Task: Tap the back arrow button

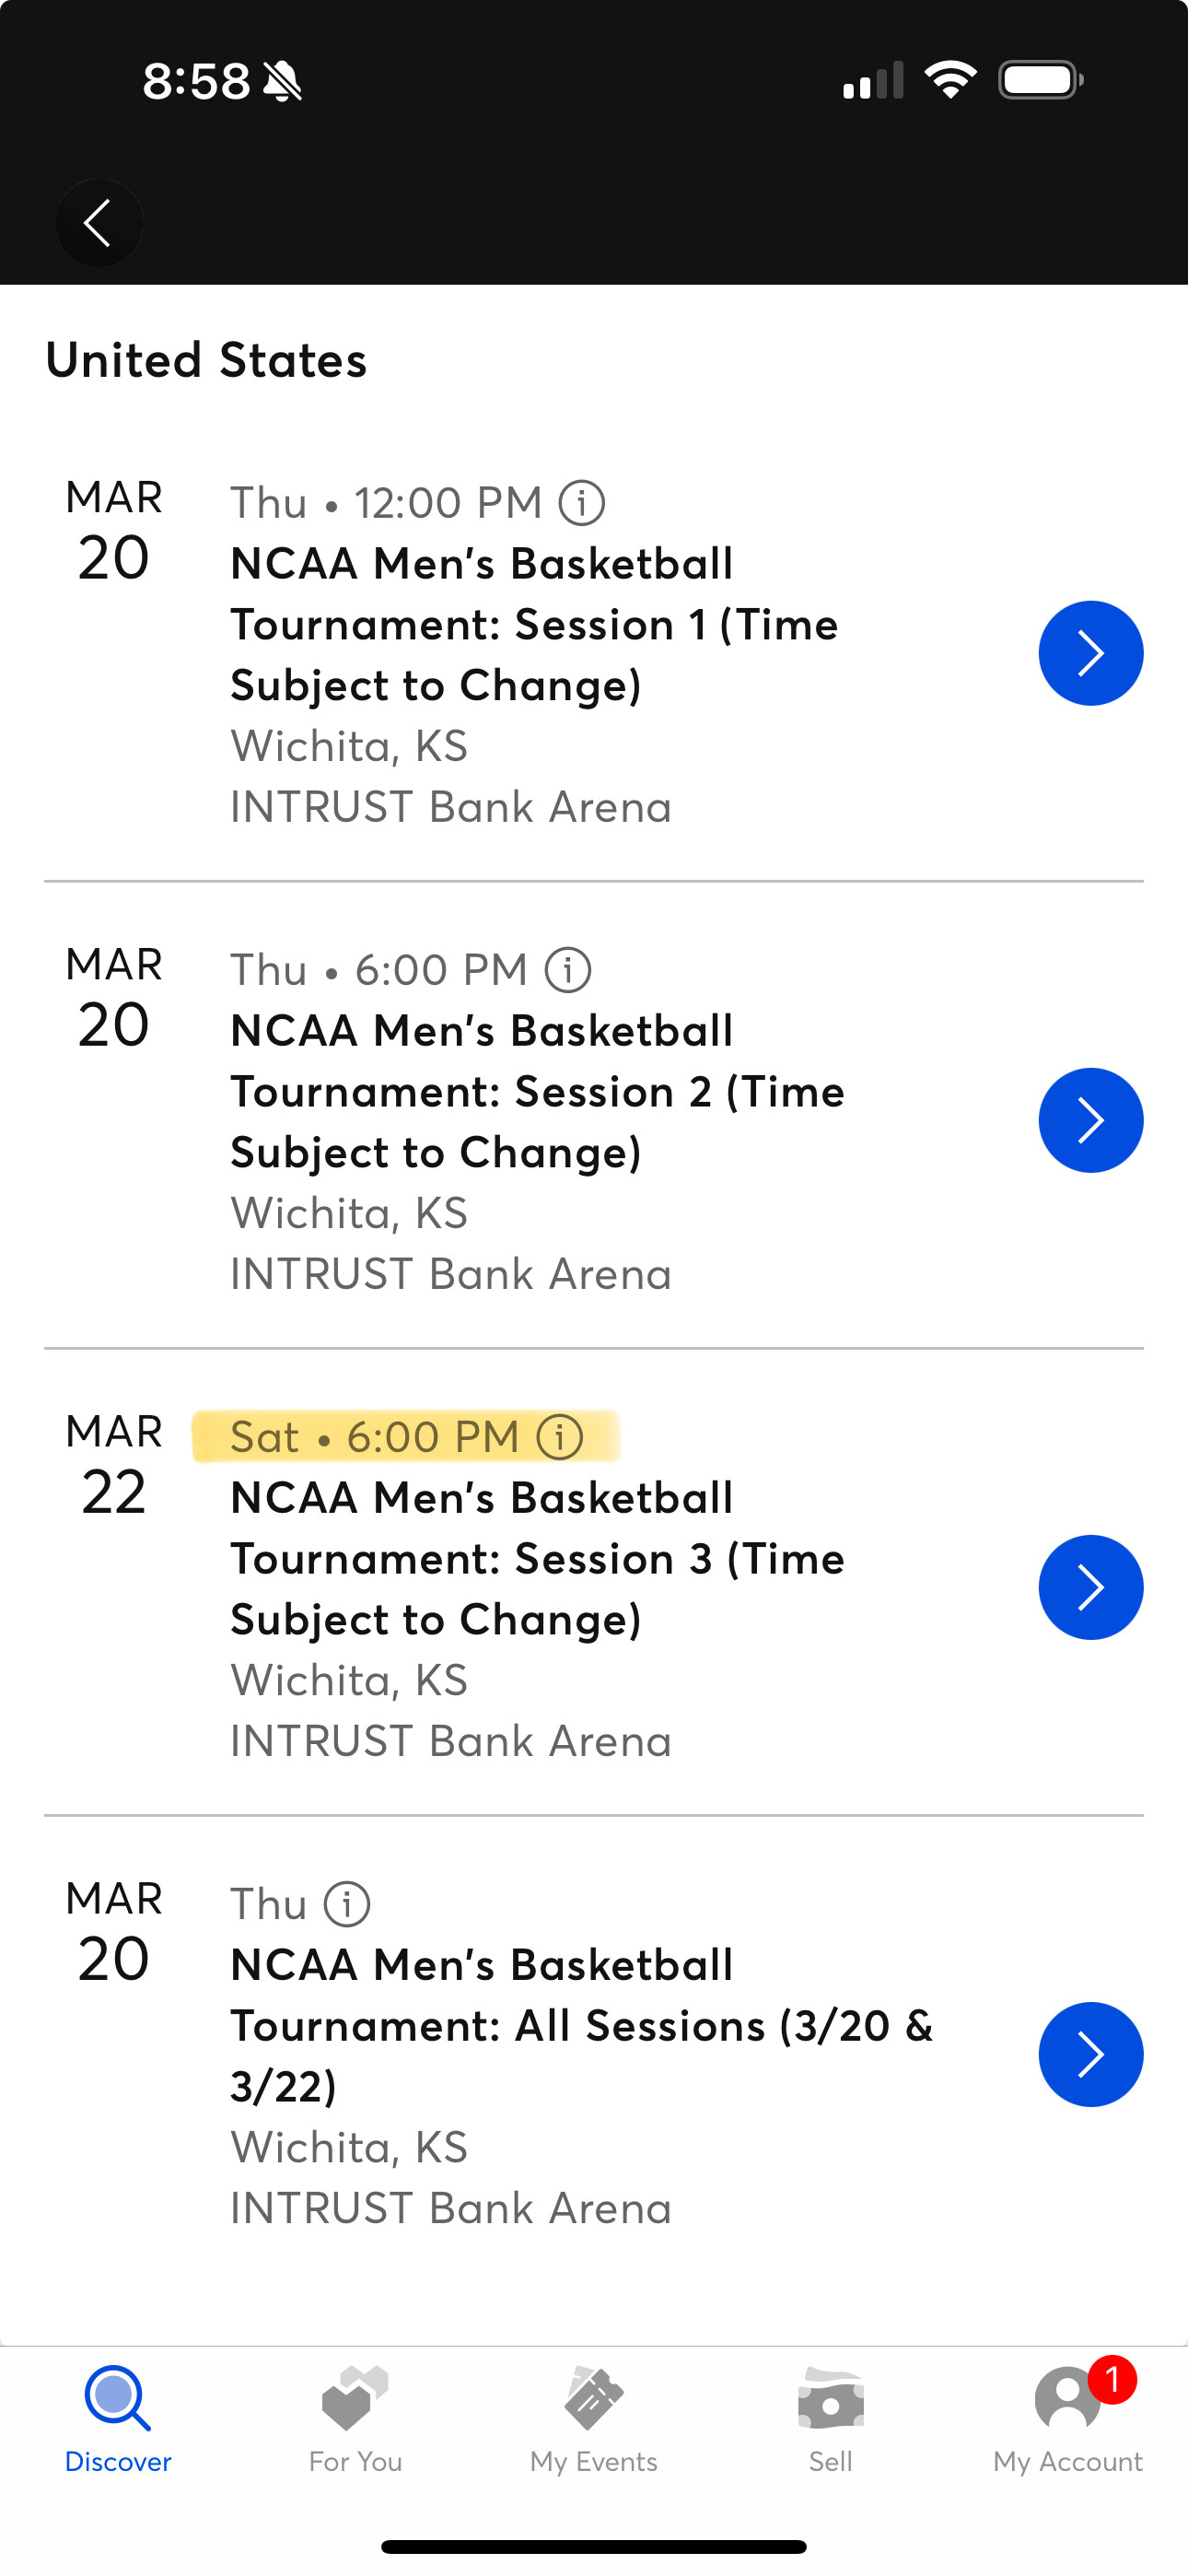Action: click(98, 222)
